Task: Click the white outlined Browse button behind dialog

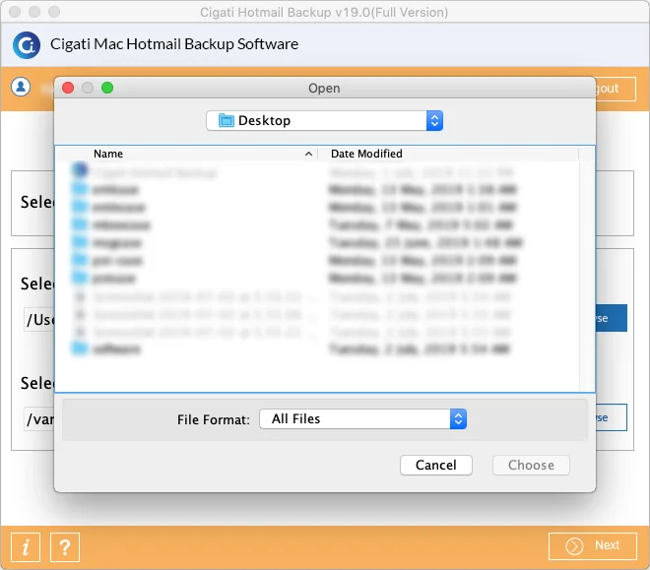Action: [x=612, y=417]
